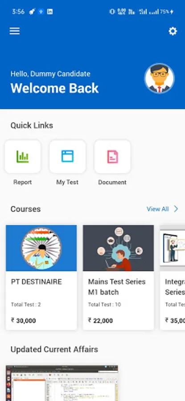
Task: Tap the ₹ 30,000 price on PT DESTINAIRE
Action: (23, 320)
